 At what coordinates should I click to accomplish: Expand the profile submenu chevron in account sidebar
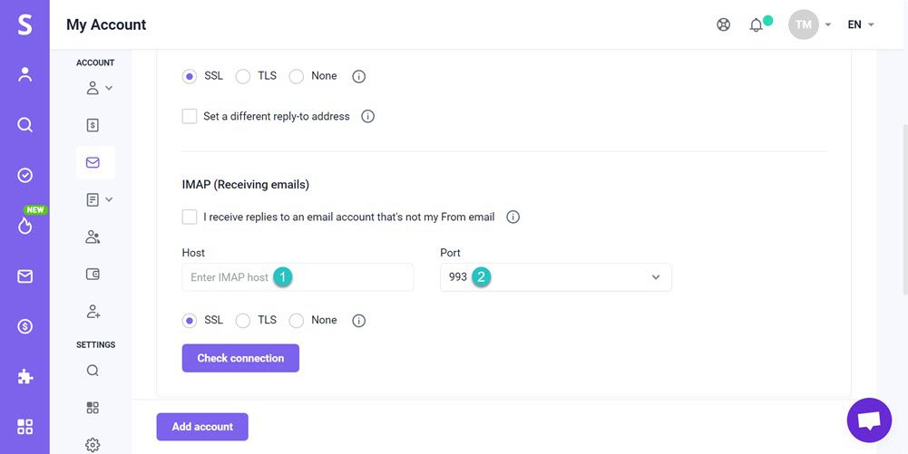[109, 88]
